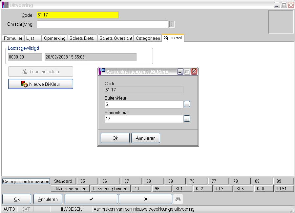Toggle category 79

click(240, 181)
